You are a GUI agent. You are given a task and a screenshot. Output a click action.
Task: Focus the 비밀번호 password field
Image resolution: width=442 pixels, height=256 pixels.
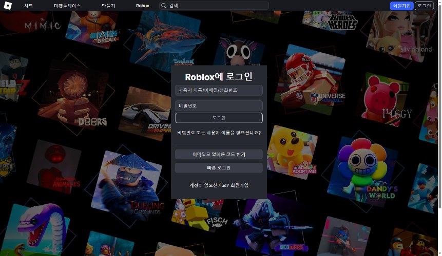(219, 105)
